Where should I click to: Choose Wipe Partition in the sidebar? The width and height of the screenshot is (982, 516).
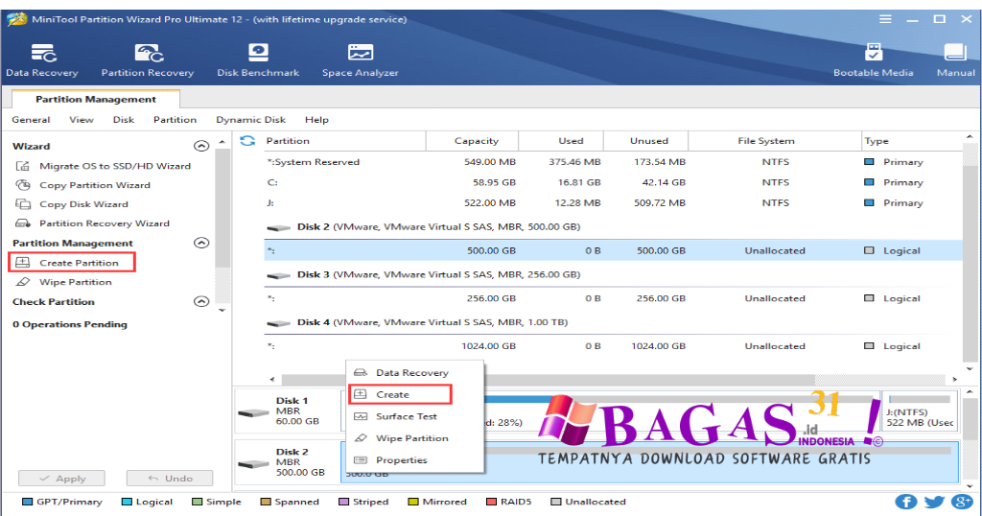point(64,282)
